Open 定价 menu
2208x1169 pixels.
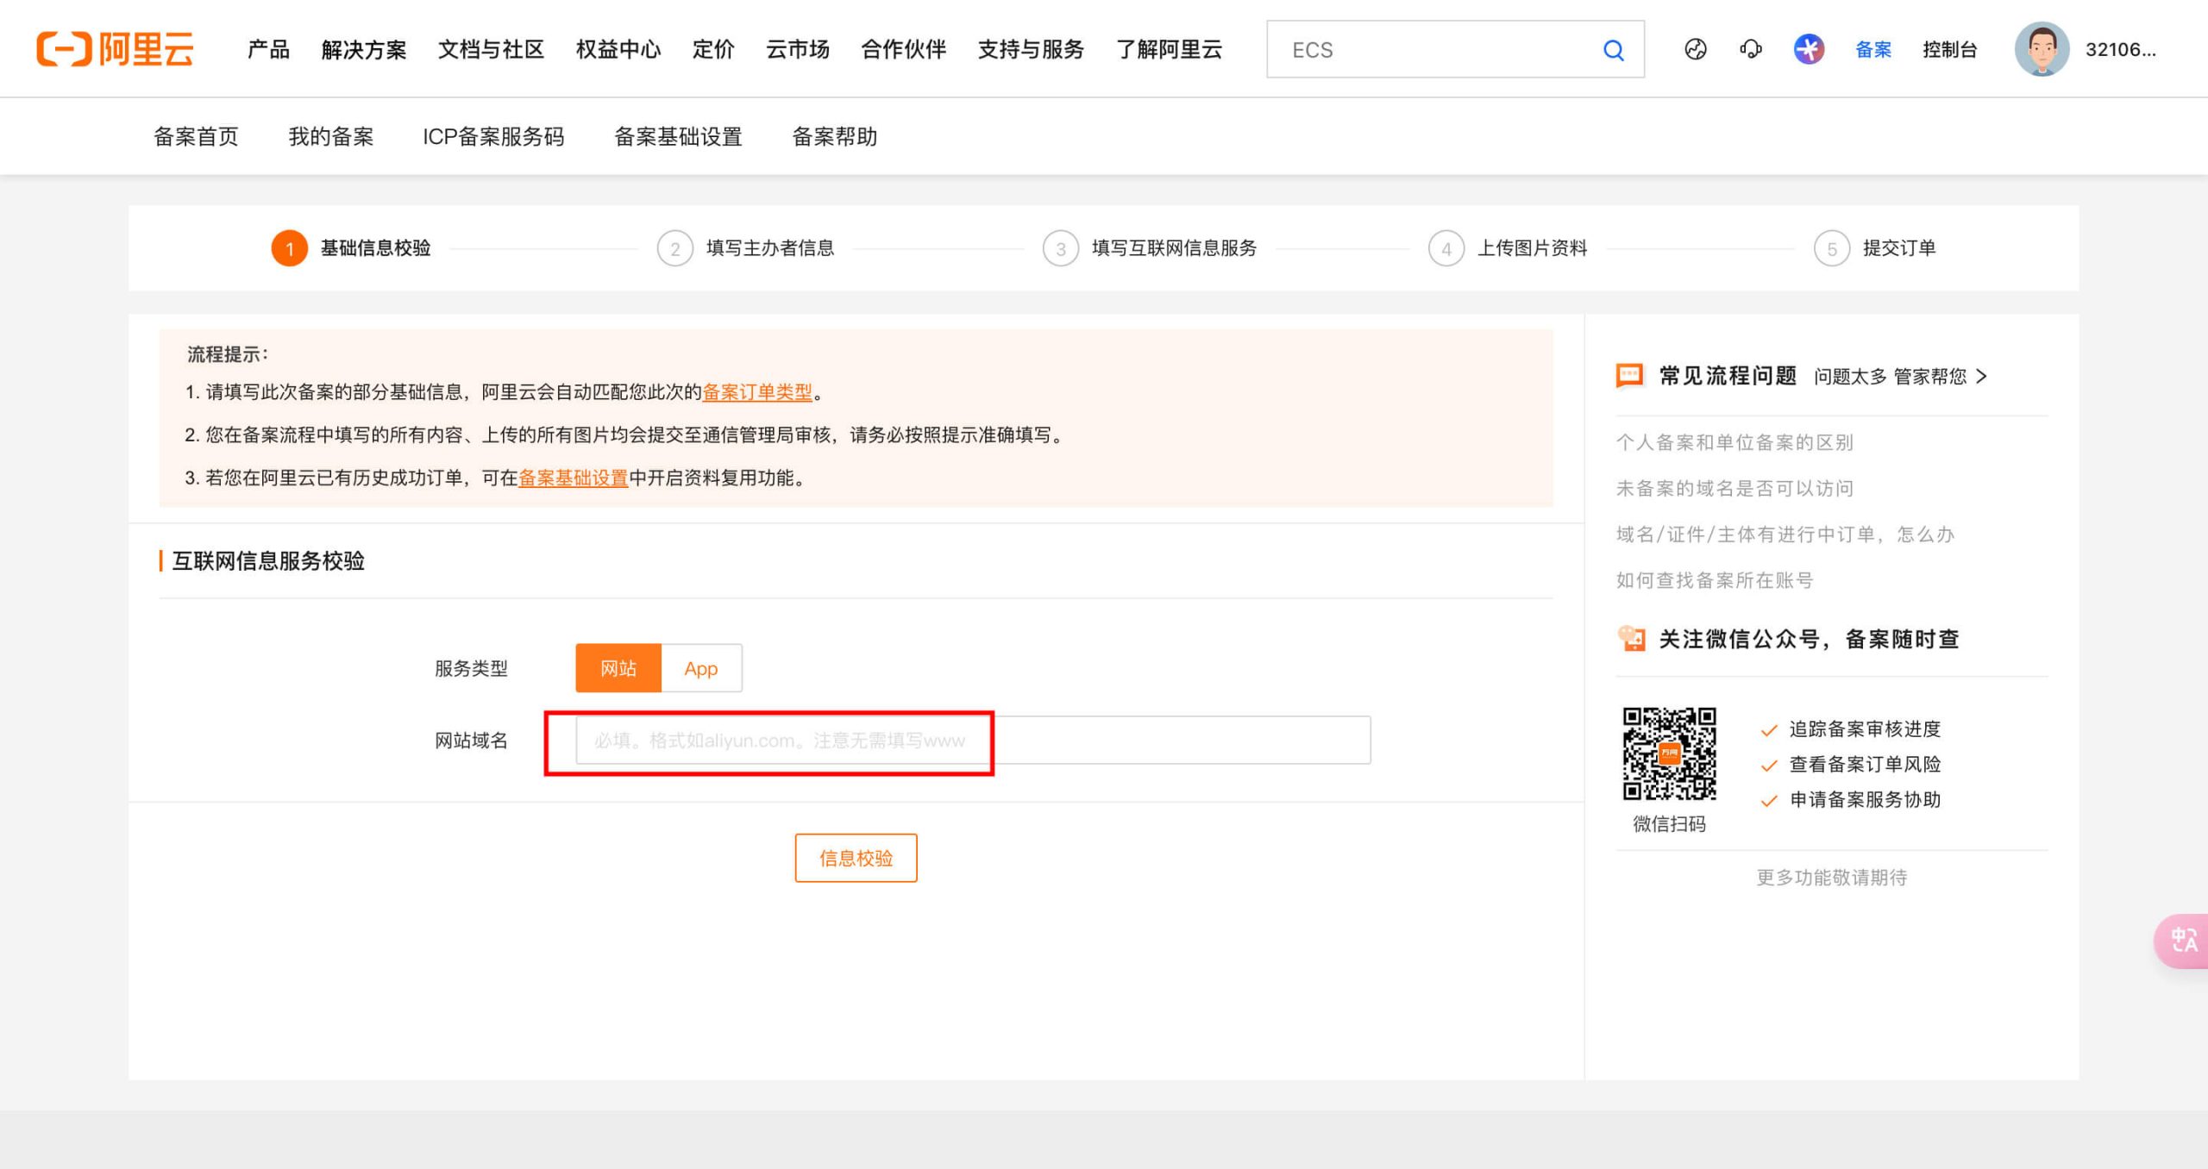(713, 49)
